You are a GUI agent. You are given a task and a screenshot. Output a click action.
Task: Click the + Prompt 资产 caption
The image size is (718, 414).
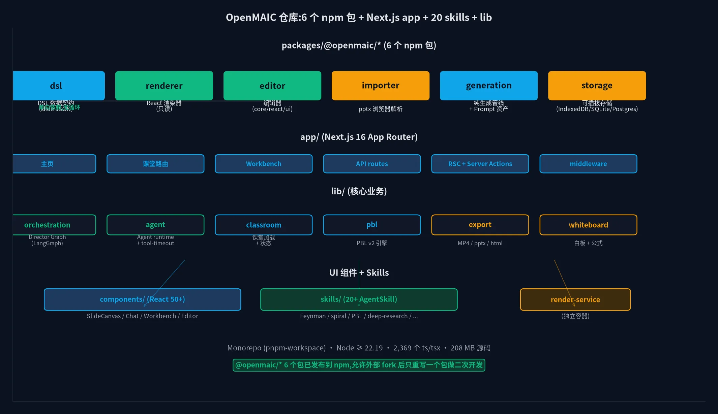[489, 109]
